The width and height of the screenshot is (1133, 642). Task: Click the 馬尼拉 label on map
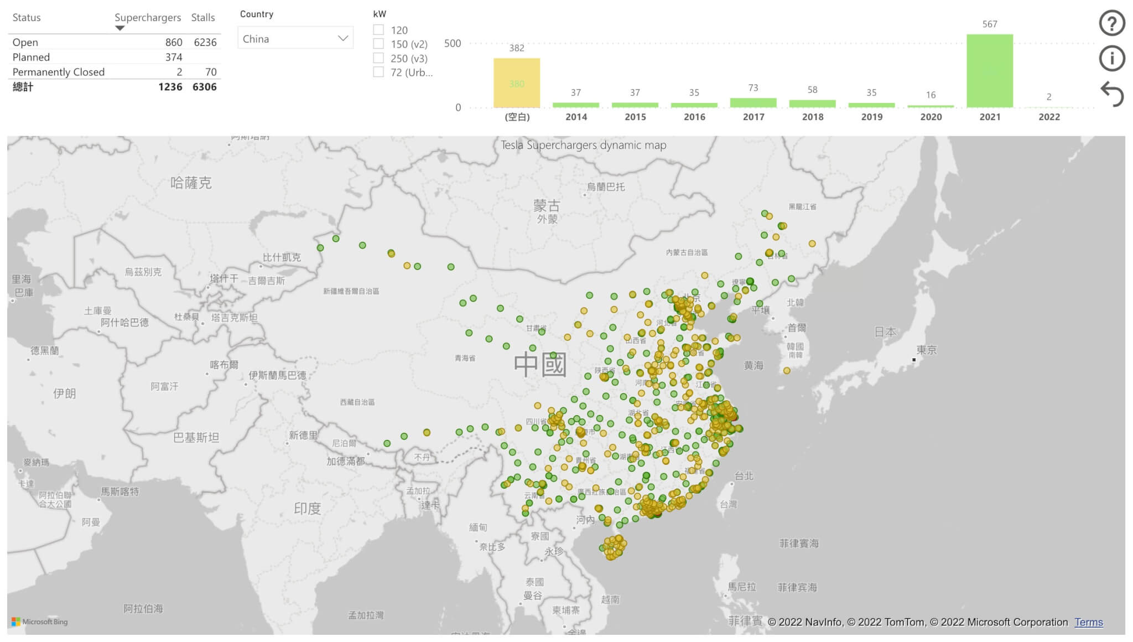coord(741,587)
